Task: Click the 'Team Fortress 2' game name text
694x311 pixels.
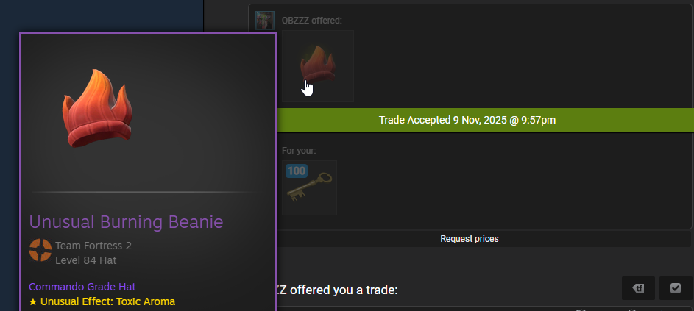Action: 93,246
